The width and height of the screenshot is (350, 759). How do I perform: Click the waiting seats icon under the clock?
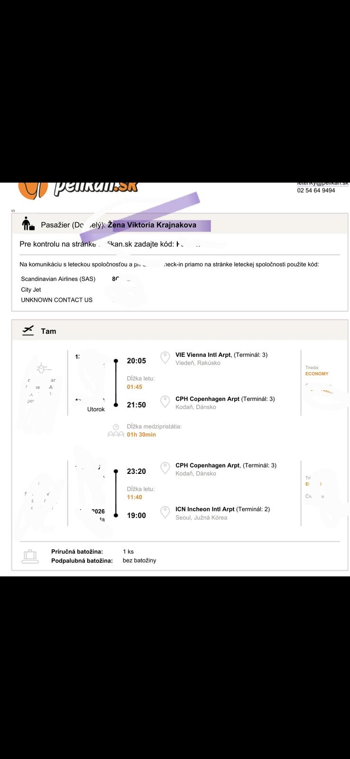116,435
